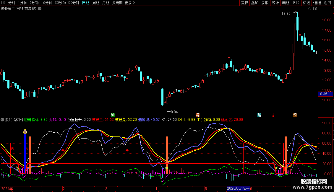Toggle the right info panel icon
Image resolution: width=334 pixels, height=192 pixels.
click(315, 9)
